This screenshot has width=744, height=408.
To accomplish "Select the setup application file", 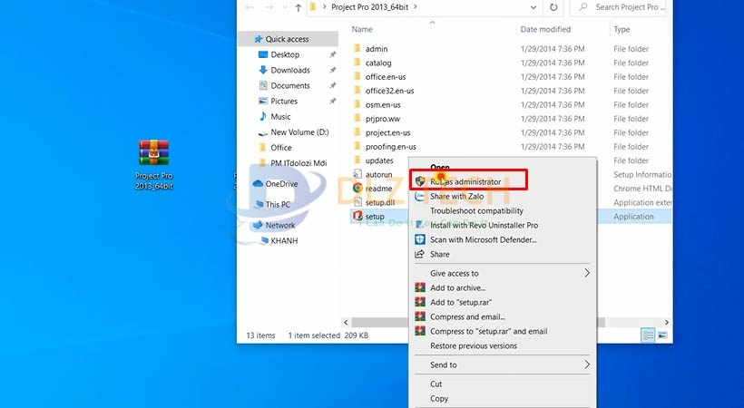I will click(x=375, y=217).
